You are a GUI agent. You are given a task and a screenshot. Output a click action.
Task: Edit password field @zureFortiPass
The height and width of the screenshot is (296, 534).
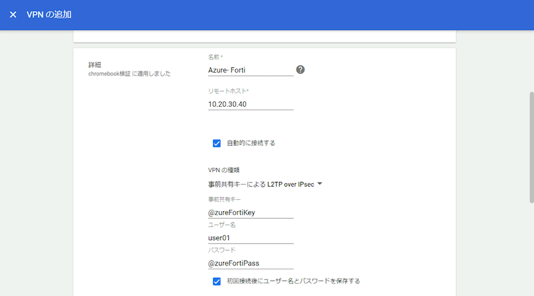click(x=251, y=263)
